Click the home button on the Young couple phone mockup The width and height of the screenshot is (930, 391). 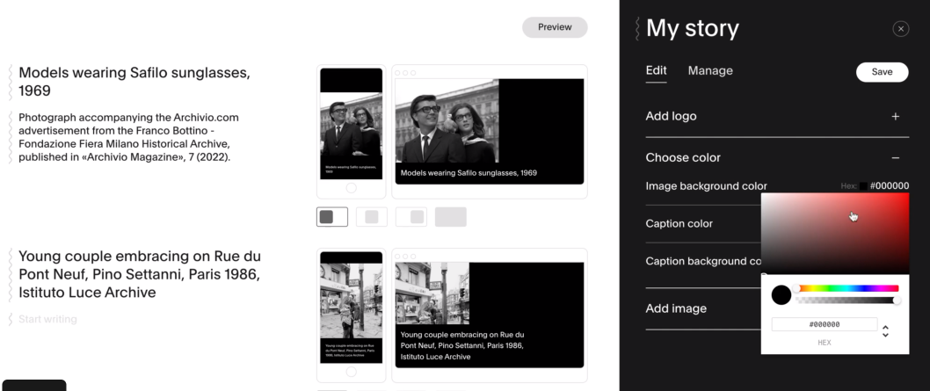(351, 372)
